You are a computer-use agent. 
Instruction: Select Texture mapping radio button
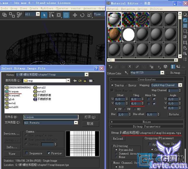(x=112, y=85)
